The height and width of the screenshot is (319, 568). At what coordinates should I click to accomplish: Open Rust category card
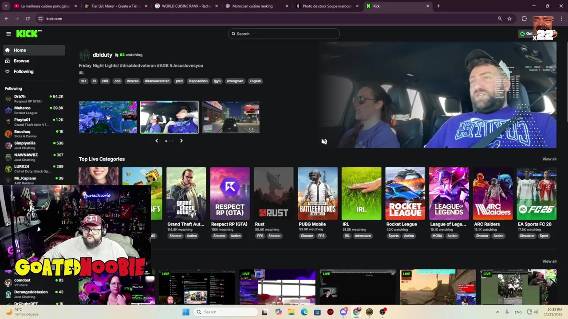point(274,193)
